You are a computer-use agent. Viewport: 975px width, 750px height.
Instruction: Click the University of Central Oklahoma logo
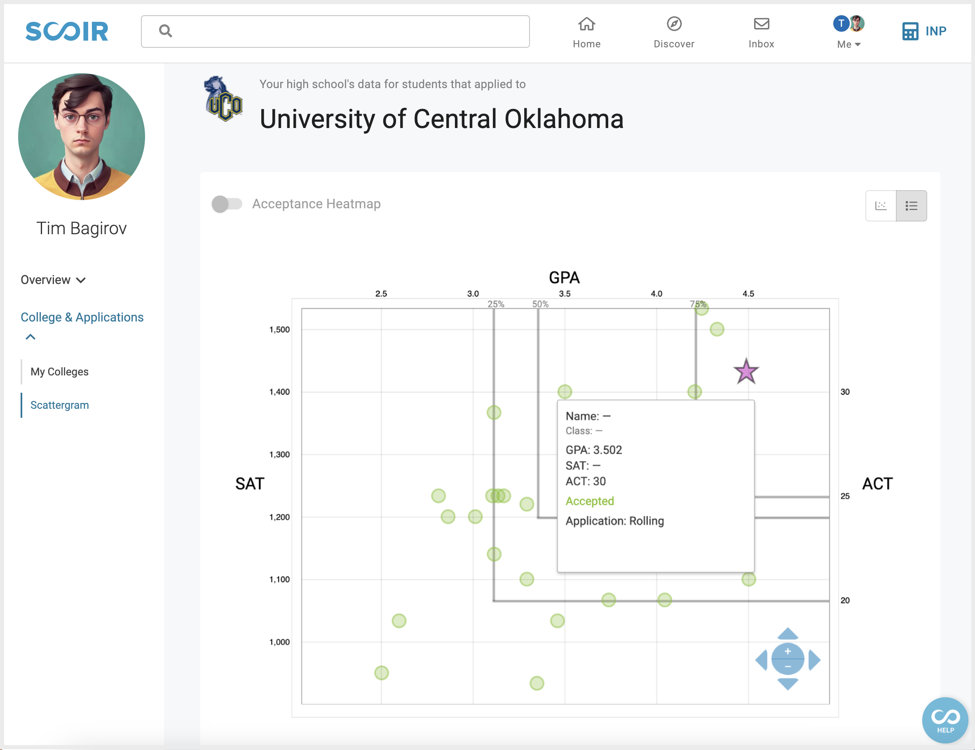(x=223, y=99)
